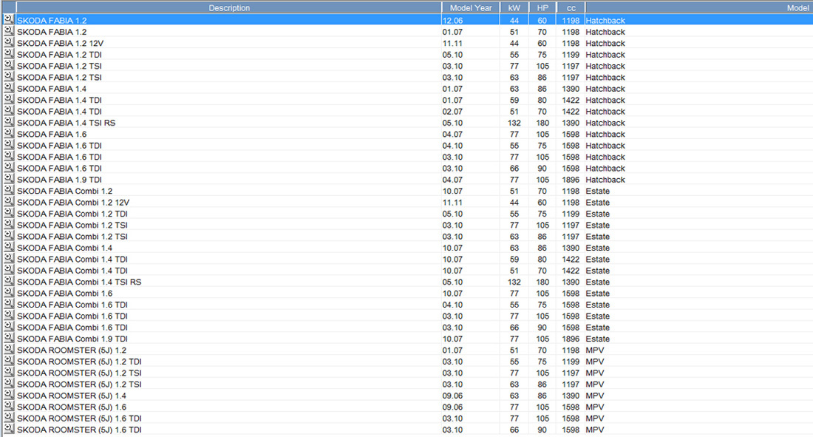The height and width of the screenshot is (437, 813).
Task: Click 'MPV' in the ROOMSTER (5J) 1.4 row
Action: tap(595, 396)
